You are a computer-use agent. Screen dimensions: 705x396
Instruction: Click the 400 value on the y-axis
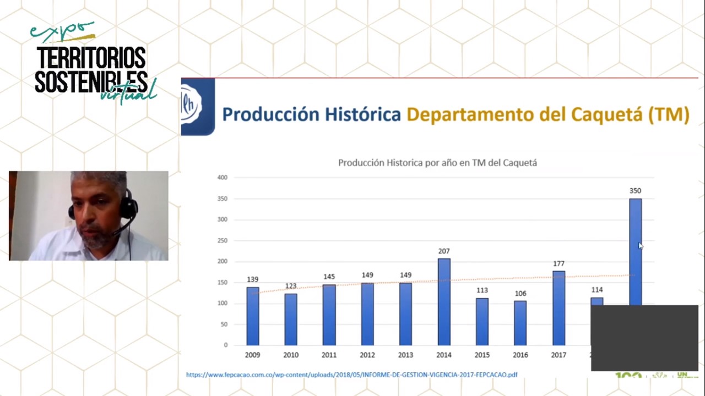222,178
